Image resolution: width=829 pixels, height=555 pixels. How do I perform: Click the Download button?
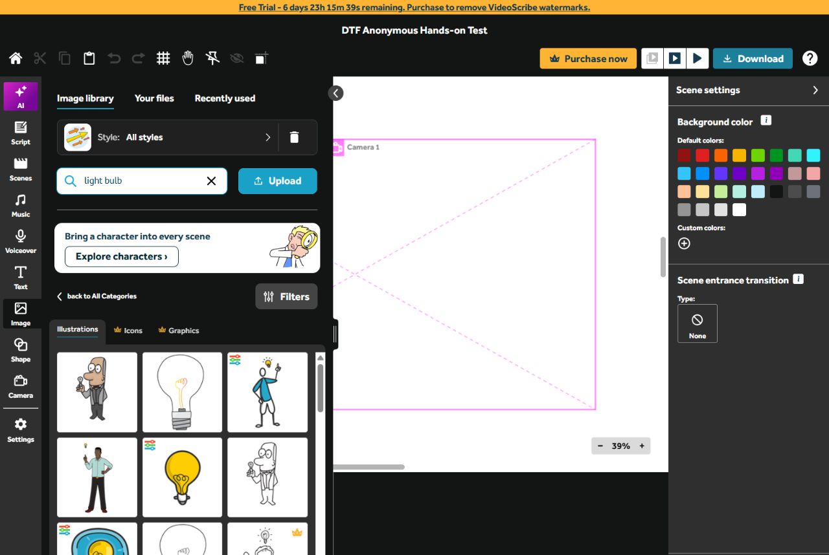pyautogui.click(x=753, y=58)
